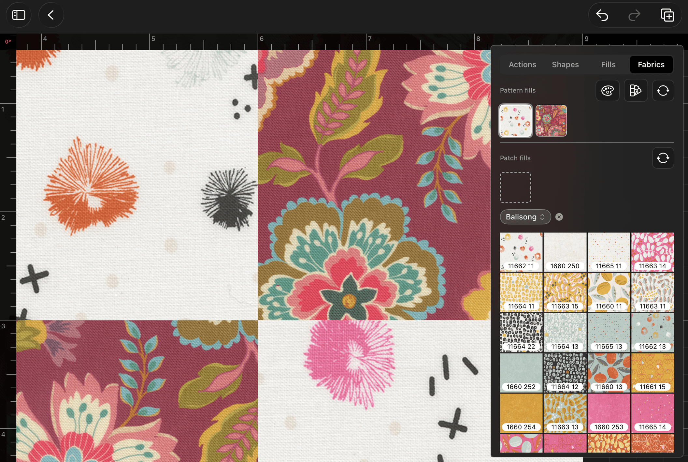Choose fabric 11663 11
The width and height of the screenshot is (688, 462).
tap(652, 292)
